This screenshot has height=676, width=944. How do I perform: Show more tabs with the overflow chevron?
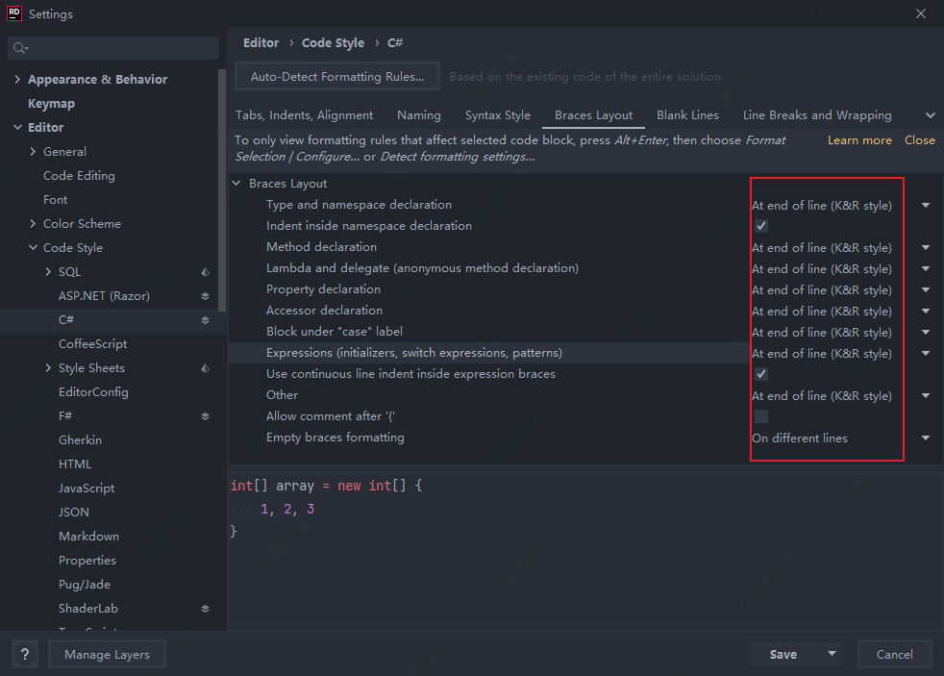click(x=931, y=115)
